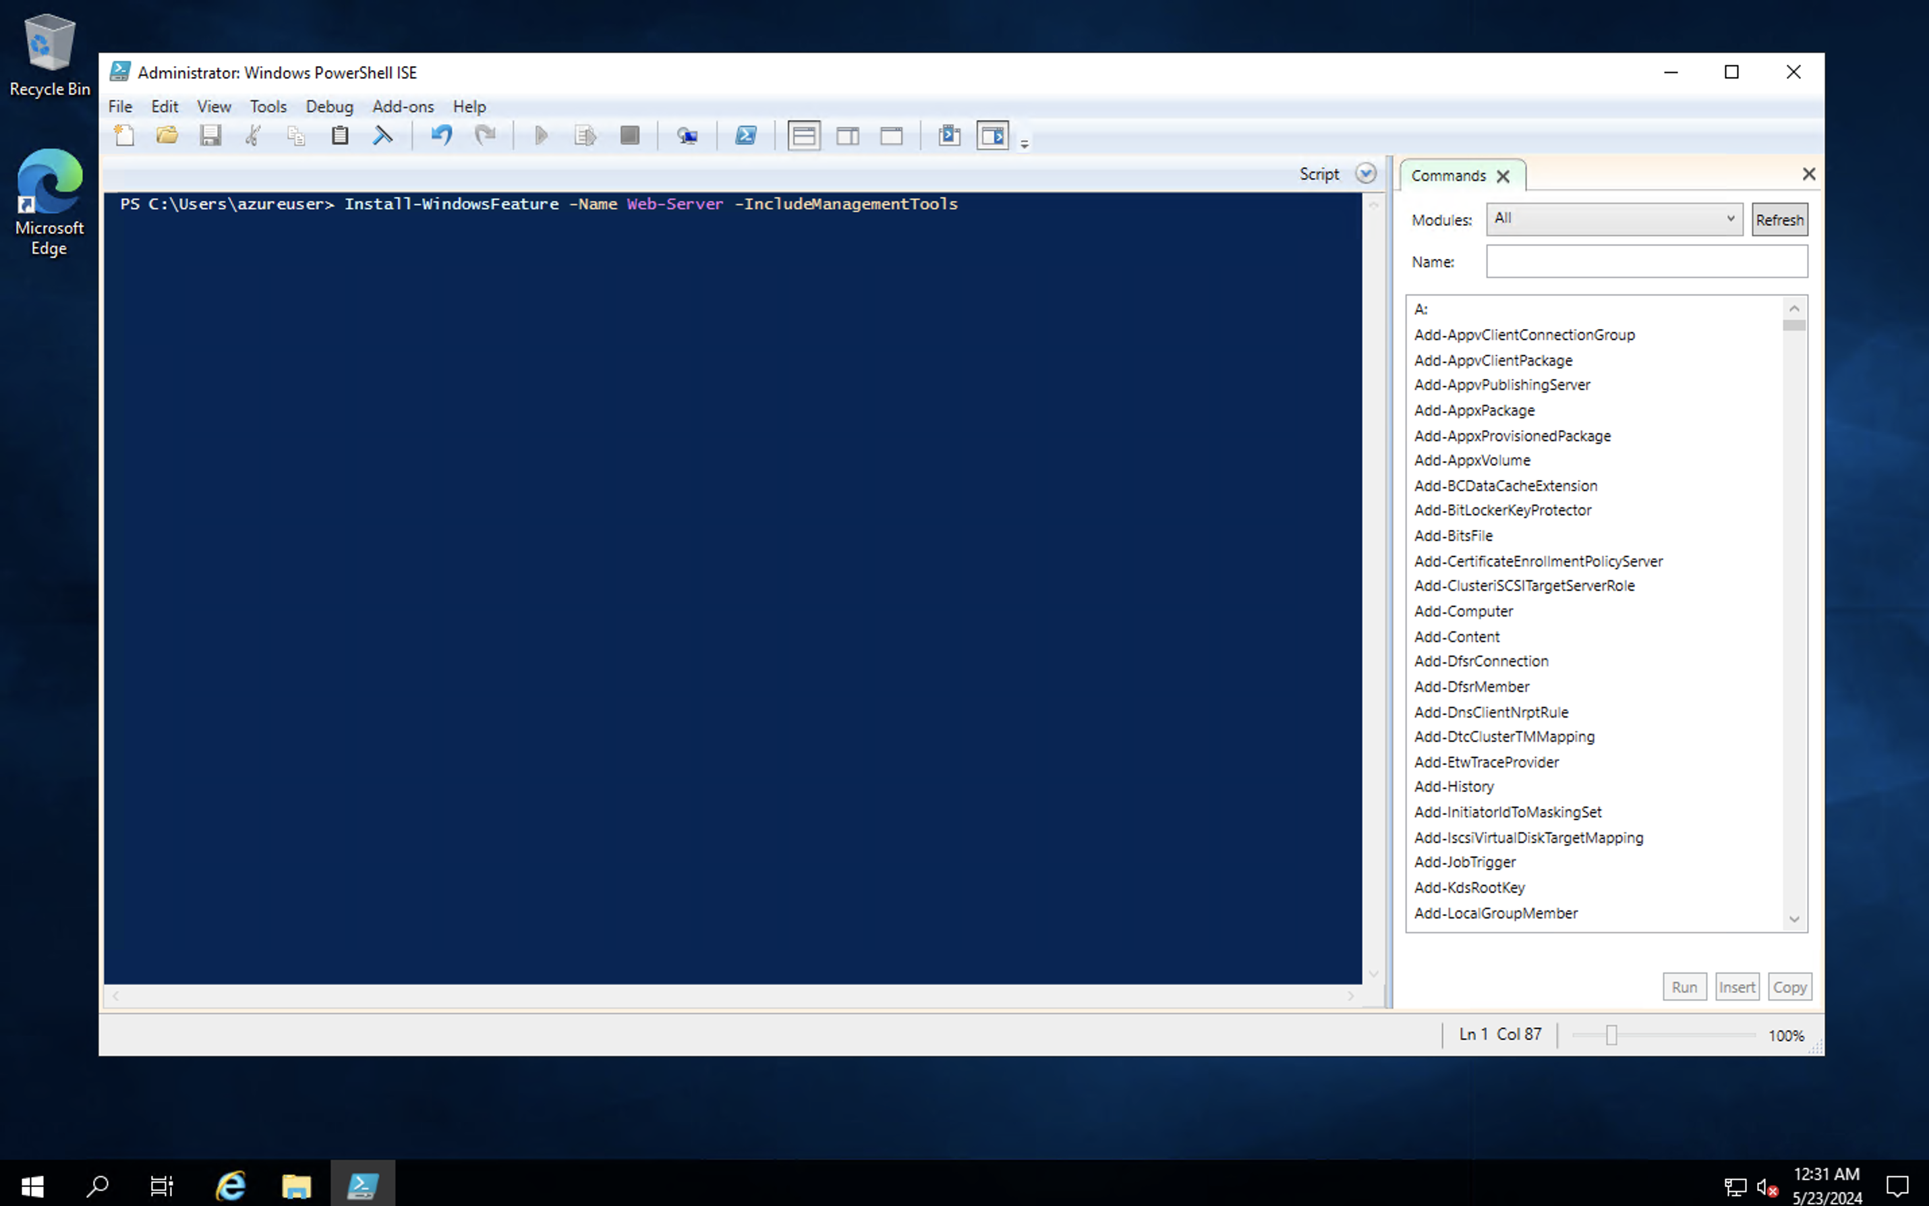Open the Modules dropdown showing All
This screenshot has width=1929, height=1206.
tap(1614, 219)
